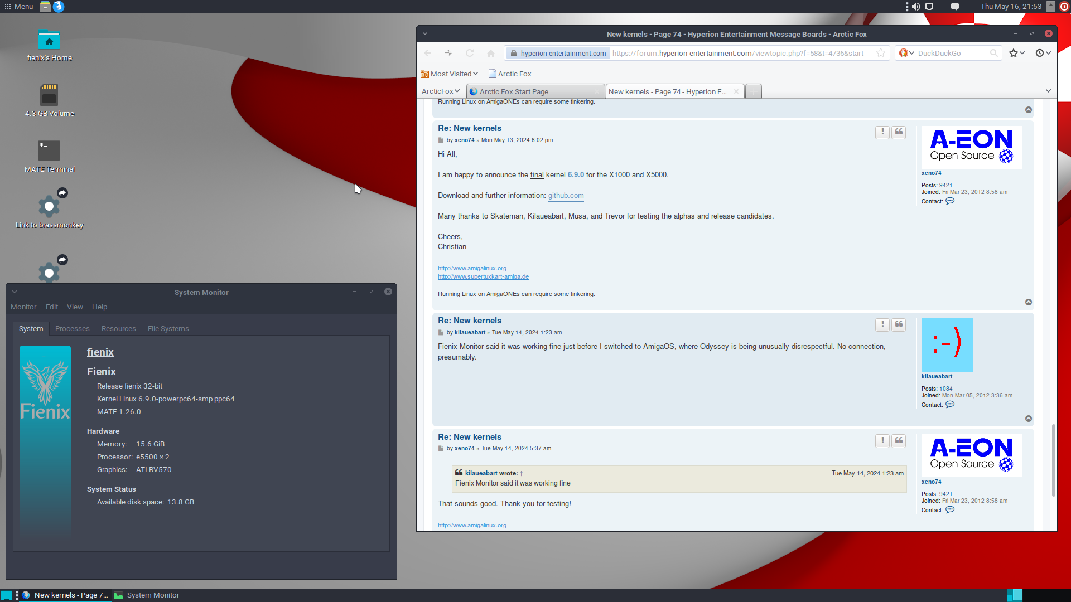Switch to the Processes tab
1071x602 pixels.
[73, 329]
